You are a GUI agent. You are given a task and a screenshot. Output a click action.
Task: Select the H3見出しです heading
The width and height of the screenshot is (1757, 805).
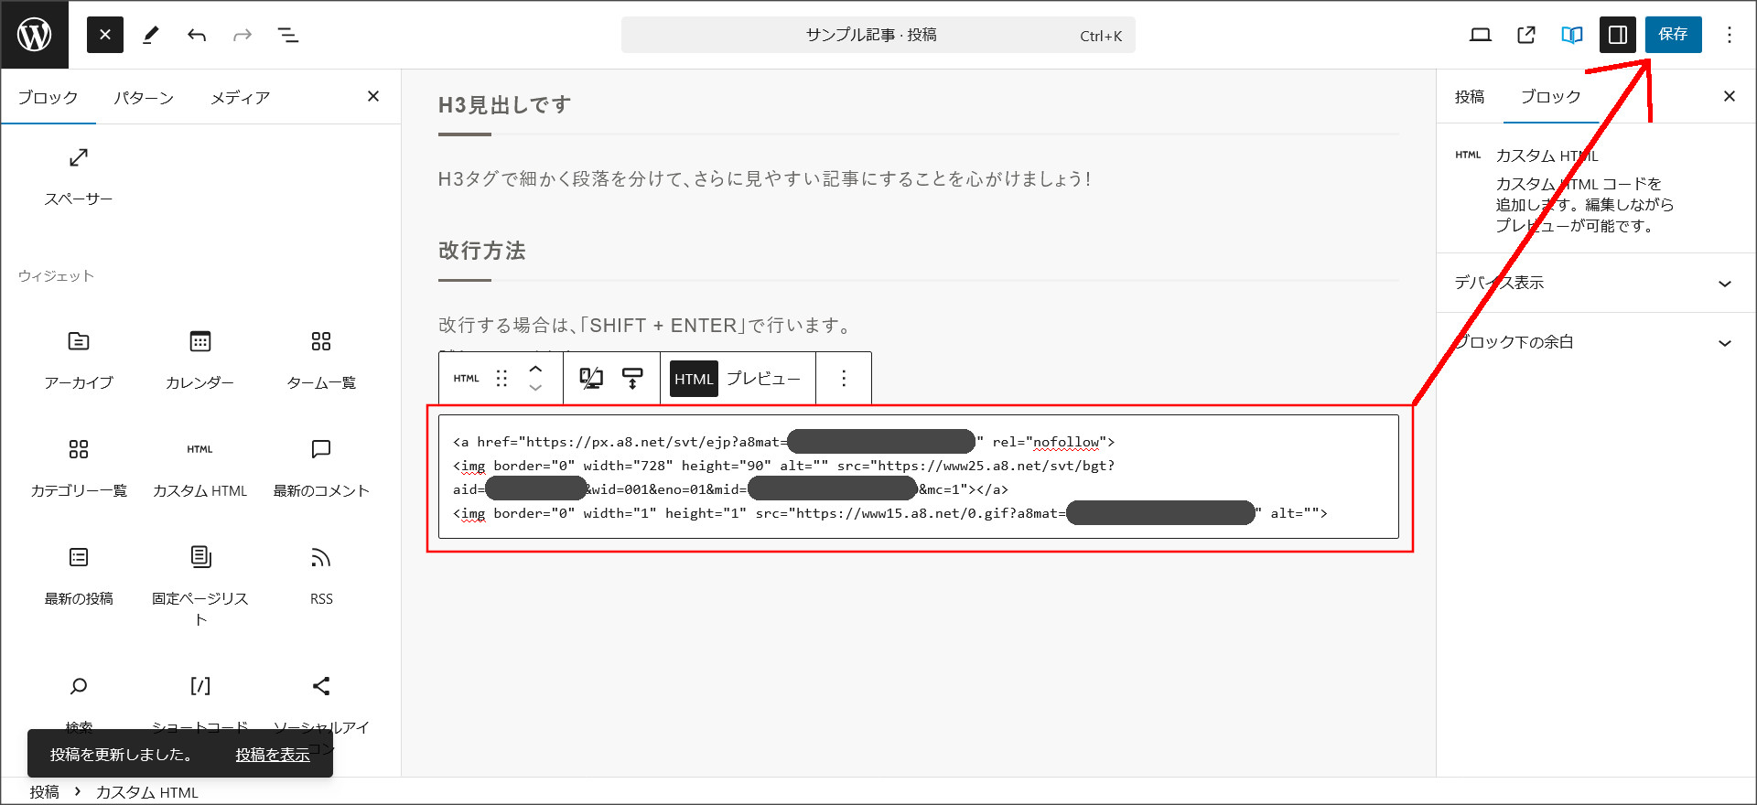pyautogui.click(x=505, y=105)
